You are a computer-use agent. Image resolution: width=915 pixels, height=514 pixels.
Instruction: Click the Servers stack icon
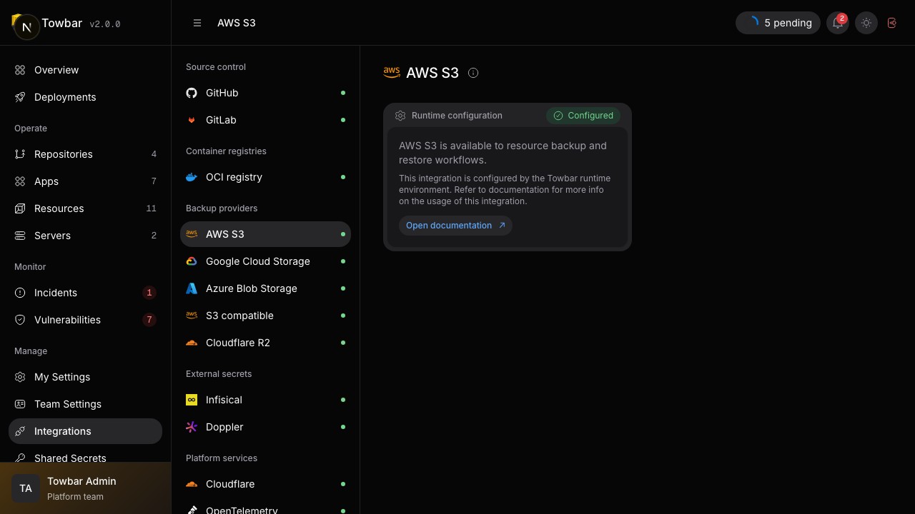point(20,236)
